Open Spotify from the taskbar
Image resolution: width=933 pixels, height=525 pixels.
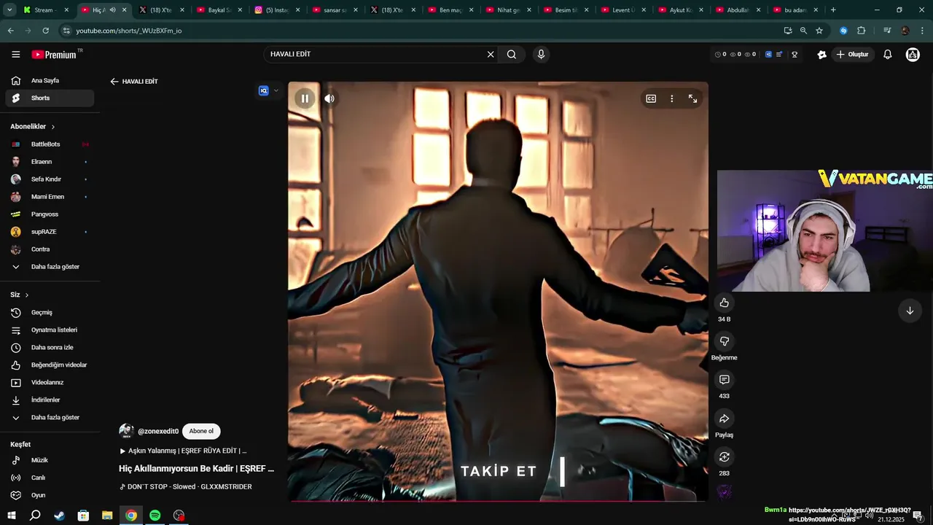coord(155,516)
